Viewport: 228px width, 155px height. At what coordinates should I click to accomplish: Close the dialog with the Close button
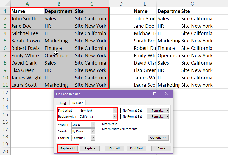[161, 148]
